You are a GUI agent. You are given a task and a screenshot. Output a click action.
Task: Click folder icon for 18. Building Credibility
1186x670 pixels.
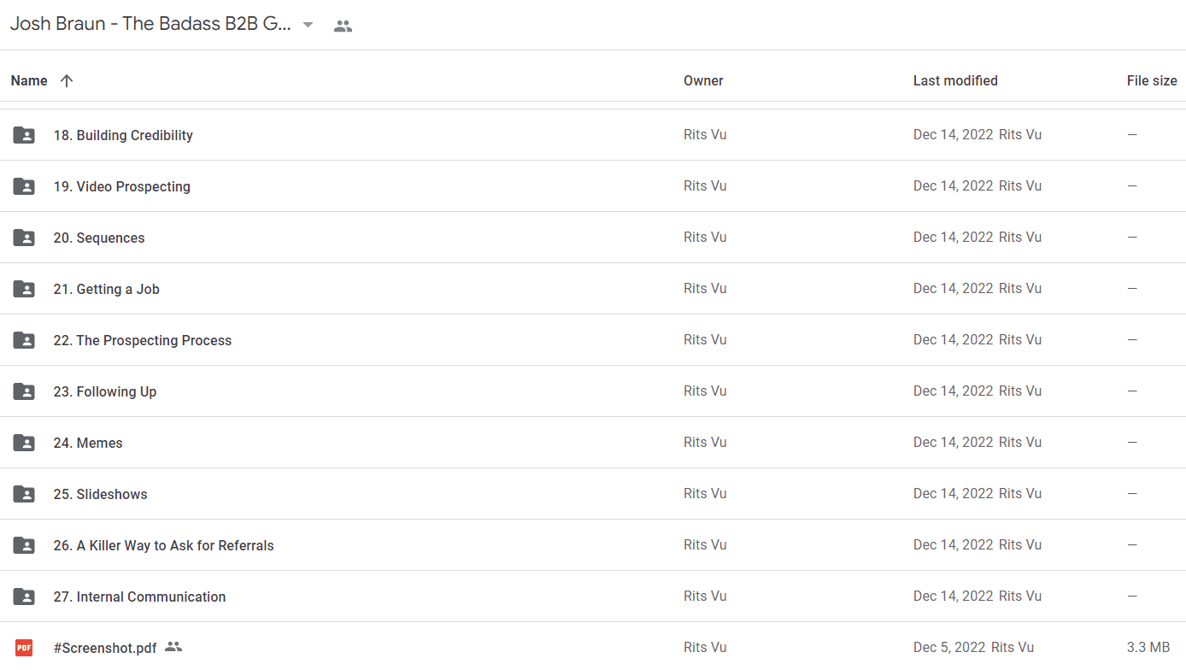pyautogui.click(x=24, y=135)
